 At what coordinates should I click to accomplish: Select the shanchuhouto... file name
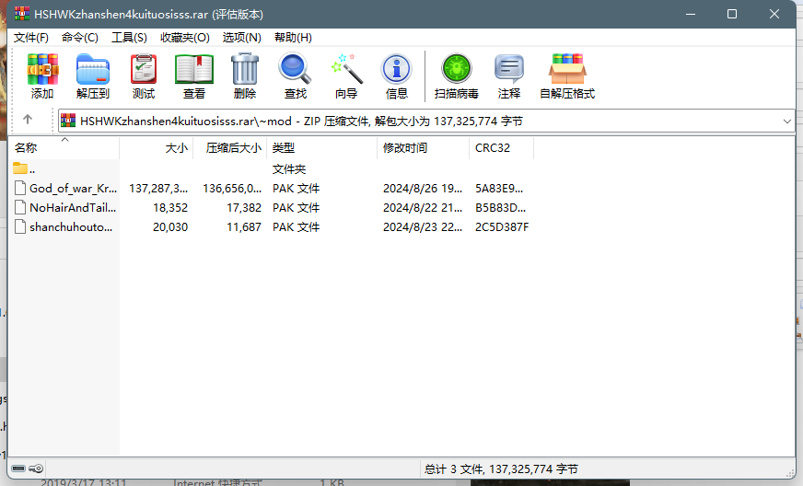pos(71,226)
